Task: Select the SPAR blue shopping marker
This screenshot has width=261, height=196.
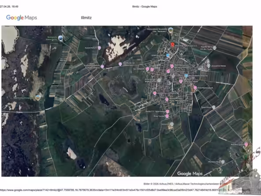Action: [x=168, y=55]
